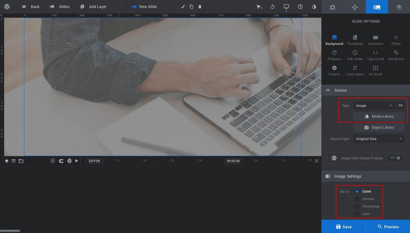Open the Module Options gear icon
The height and width of the screenshot is (233, 410).
pos(332,7)
